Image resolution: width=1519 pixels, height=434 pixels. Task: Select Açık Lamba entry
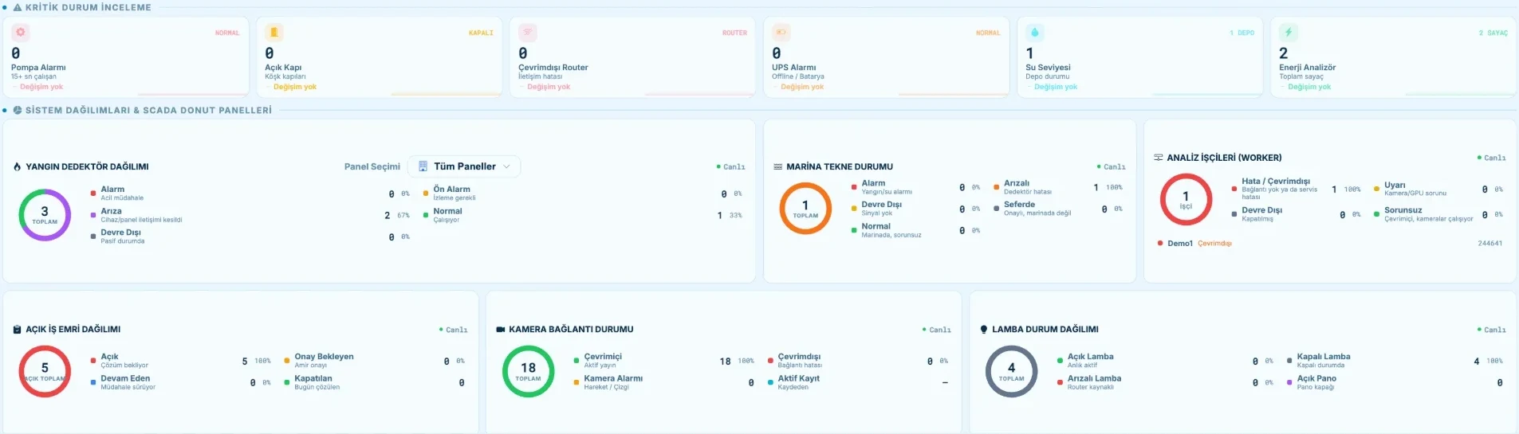pos(1166,361)
